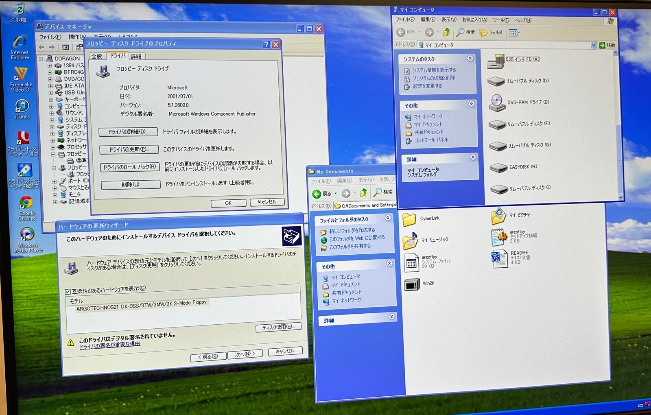Select ARGOTECHNOS21 3-Mode Floppy model entry

141,306
